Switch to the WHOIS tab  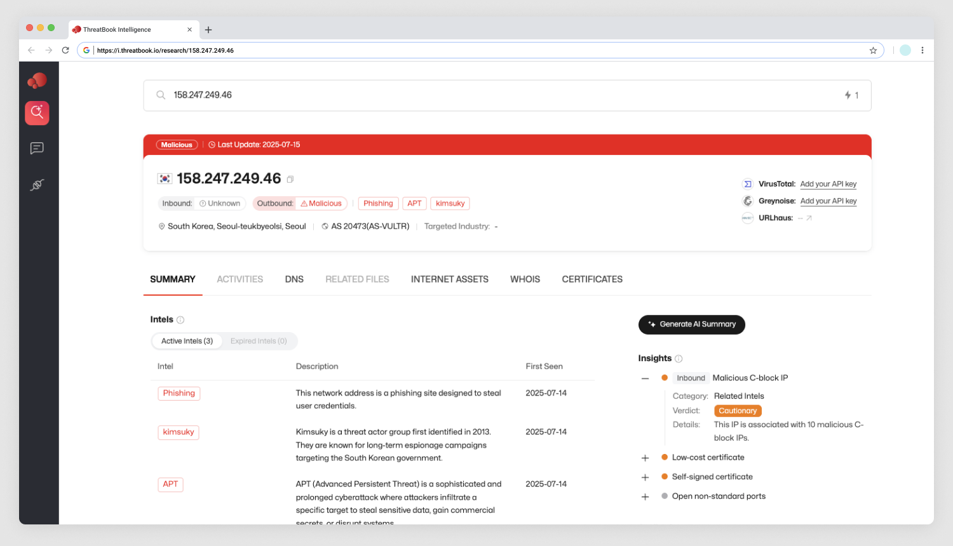(525, 279)
